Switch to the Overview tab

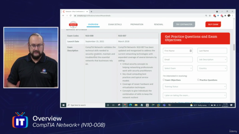coord(93,24)
